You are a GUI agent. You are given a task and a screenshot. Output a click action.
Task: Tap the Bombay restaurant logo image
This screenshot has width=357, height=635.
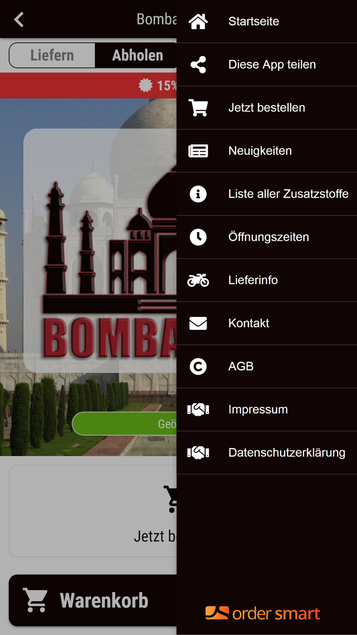[100, 250]
